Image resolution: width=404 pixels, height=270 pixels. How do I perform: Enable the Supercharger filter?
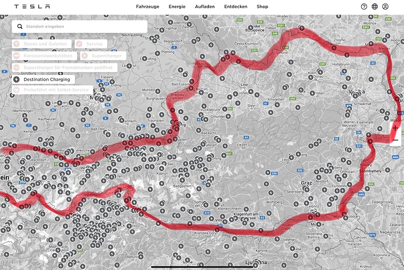coord(103,56)
